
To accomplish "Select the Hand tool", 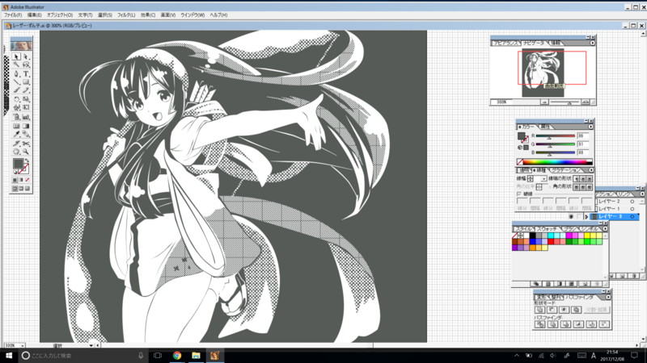I will (x=16, y=152).
